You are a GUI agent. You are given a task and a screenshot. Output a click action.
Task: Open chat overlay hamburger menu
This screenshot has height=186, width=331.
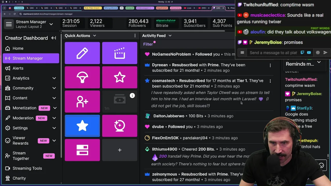(x=242, y=53)
